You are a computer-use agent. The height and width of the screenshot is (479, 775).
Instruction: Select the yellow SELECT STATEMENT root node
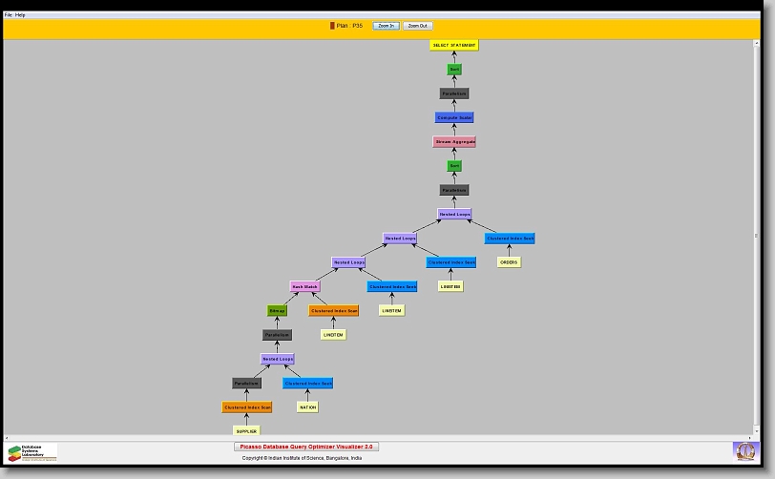(454, 46)
